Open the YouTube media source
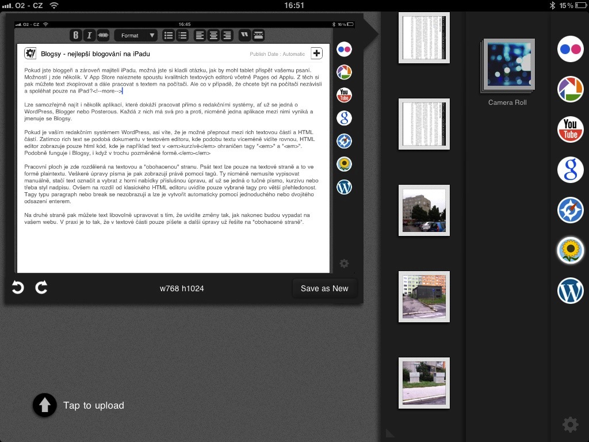Viewport: 589px width, 442px height. [570, 129]
